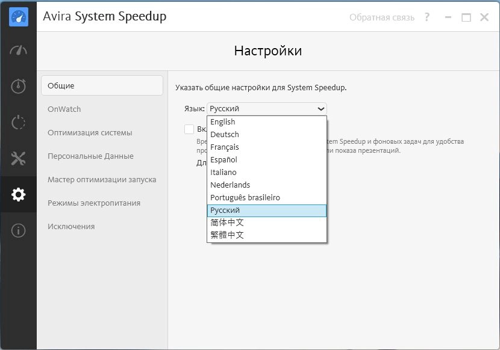Choose Português brasileiro from the language list

click(267, 198)
